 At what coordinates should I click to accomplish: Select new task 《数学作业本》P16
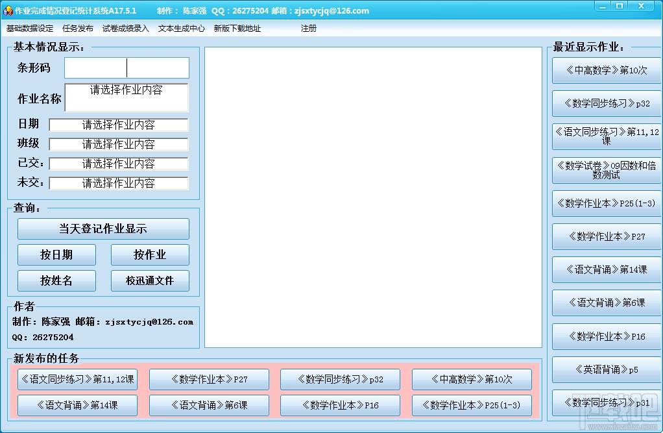pos(340,406)
